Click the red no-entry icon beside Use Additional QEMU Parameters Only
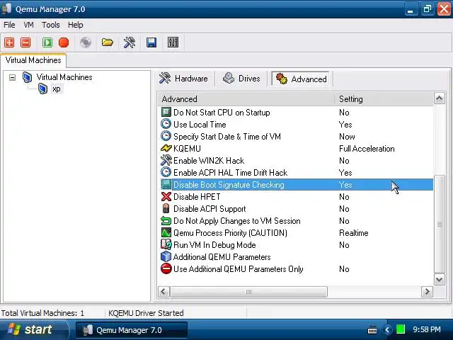Viewport: 453px width, 340px height. click(x=166, y=269)
